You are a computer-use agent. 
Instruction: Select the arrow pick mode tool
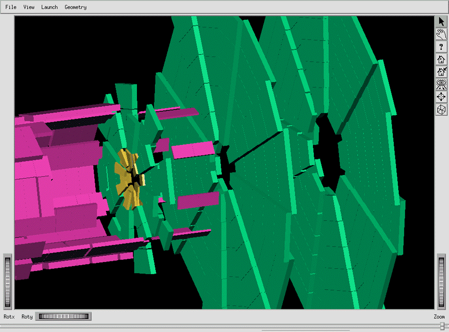[x=441, y=22]
